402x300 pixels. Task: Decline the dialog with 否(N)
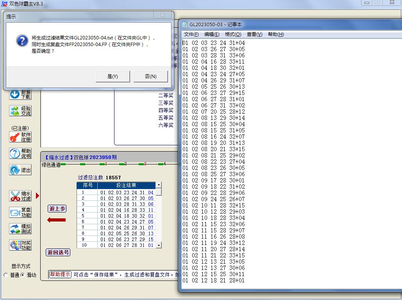(x=150, y=77)
